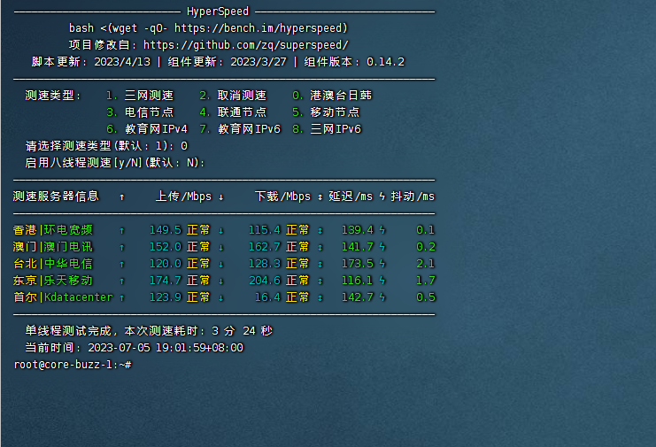Click option 4 联通节点
Screen dimensions: 656x447
coord(233,112)
